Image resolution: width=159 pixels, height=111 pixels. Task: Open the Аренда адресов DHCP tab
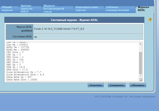30,10
